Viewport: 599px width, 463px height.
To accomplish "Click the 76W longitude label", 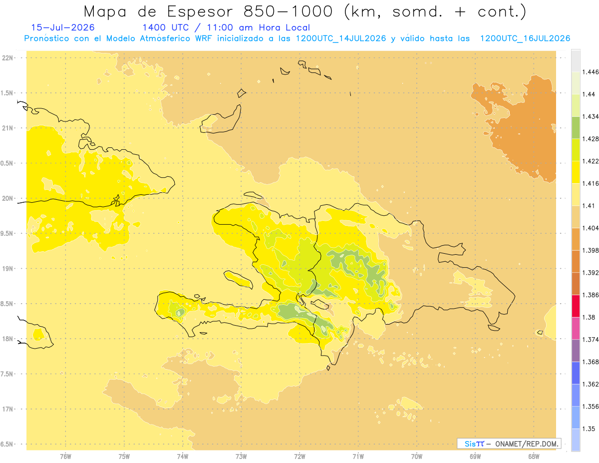I will (65, 456).
